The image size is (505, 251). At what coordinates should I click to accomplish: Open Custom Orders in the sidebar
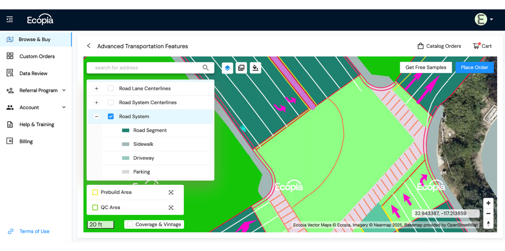[37, 56]
